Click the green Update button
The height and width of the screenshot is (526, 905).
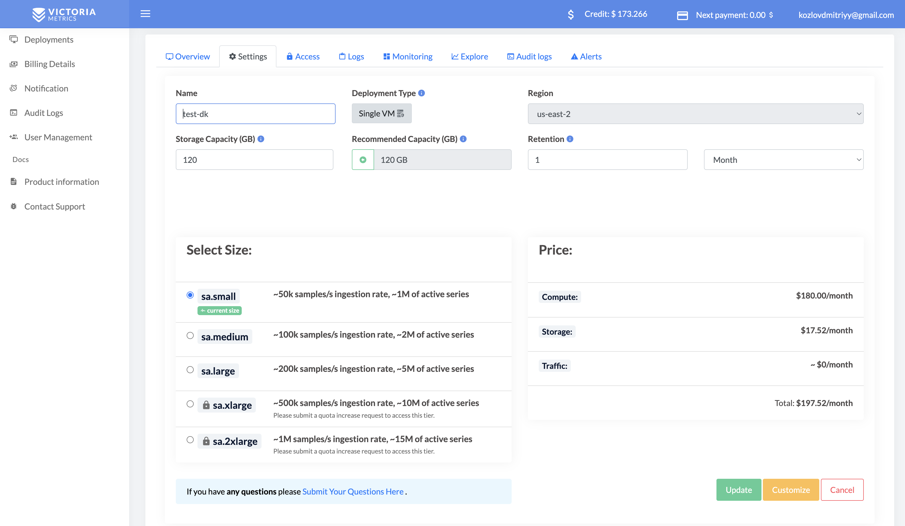pyautogui.click(x=738, y=489)
